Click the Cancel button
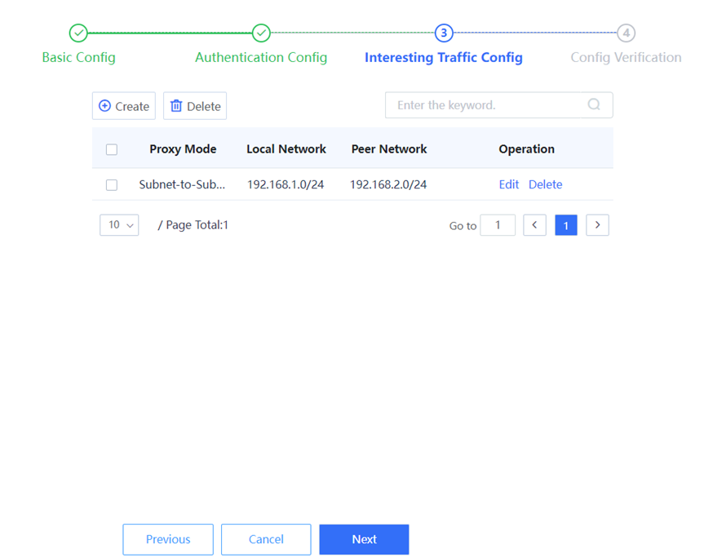 [x=266, y=539]
